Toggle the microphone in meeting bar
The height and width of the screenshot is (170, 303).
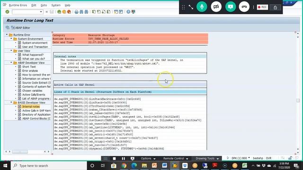(202, 7)
